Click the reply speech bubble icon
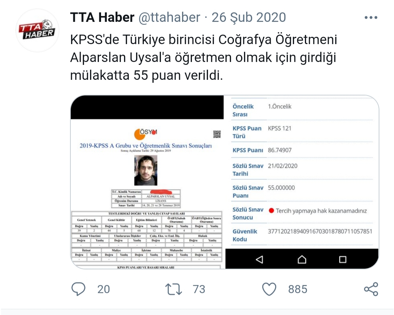This screenshot has height=315, width=394. tap(78, 289)
